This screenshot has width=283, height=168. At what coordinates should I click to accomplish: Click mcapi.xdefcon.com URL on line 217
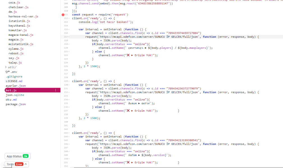[149, 37]
